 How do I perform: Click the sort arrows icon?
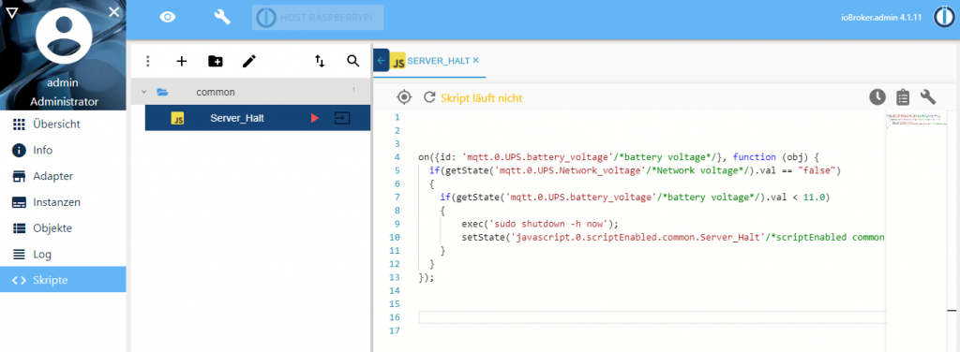coord(320,61)
